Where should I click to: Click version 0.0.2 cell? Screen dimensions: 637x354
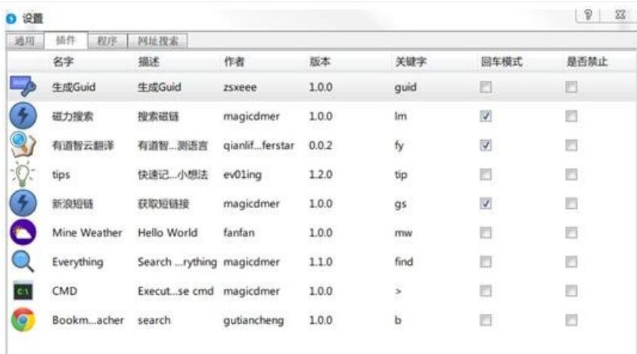(321, 145)
